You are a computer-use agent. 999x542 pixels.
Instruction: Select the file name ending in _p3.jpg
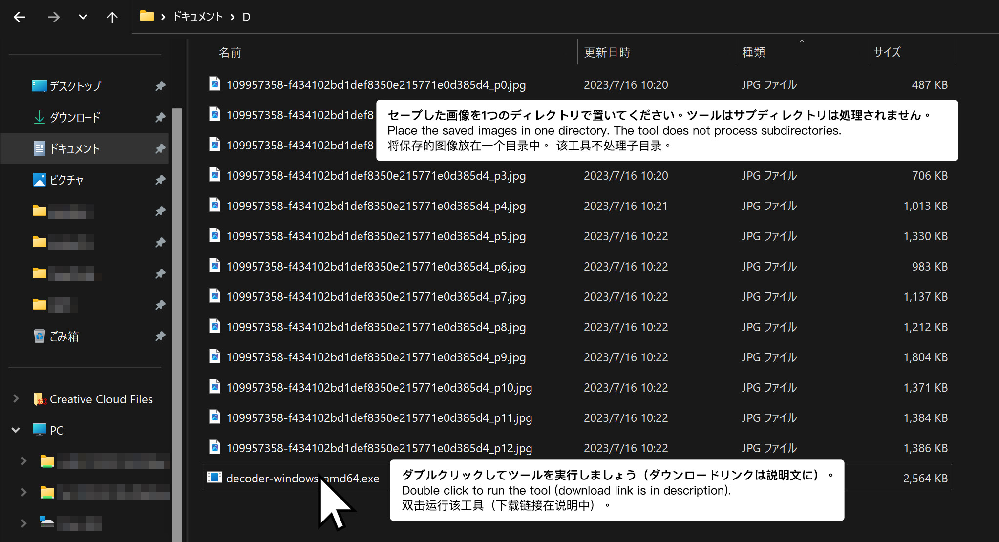376,175
